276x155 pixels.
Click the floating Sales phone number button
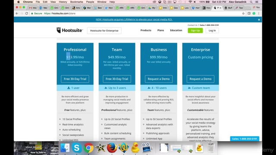245,139
